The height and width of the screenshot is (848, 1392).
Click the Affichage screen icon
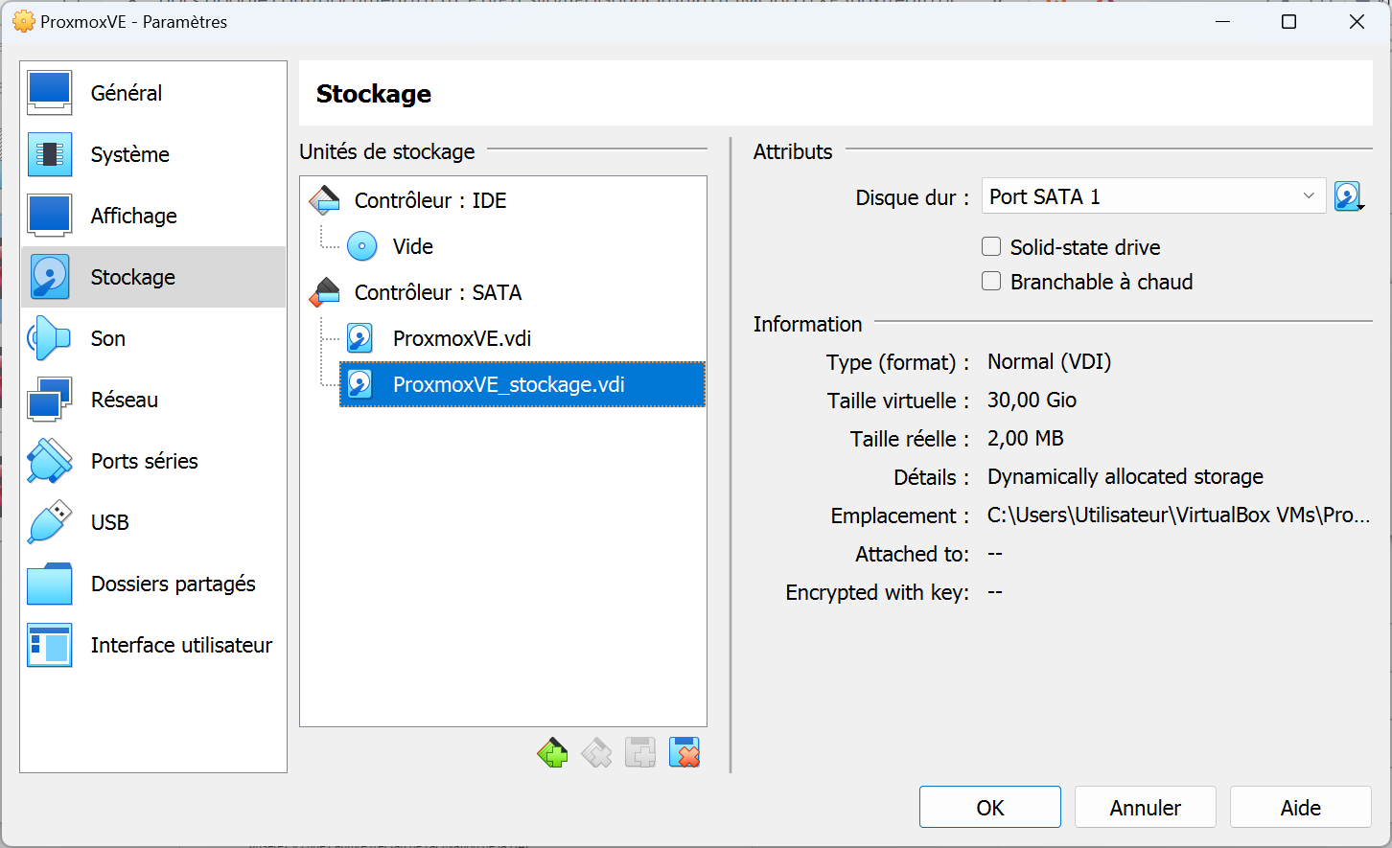pyautogui.click(x=50, y=216)
